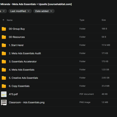
Task: Click the 3. Essentials Accelerator folder icon
Action: 4,61
